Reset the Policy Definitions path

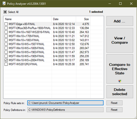[114, 110]
